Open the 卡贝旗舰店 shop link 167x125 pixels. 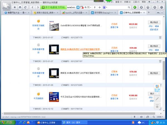tap(38, 98)
